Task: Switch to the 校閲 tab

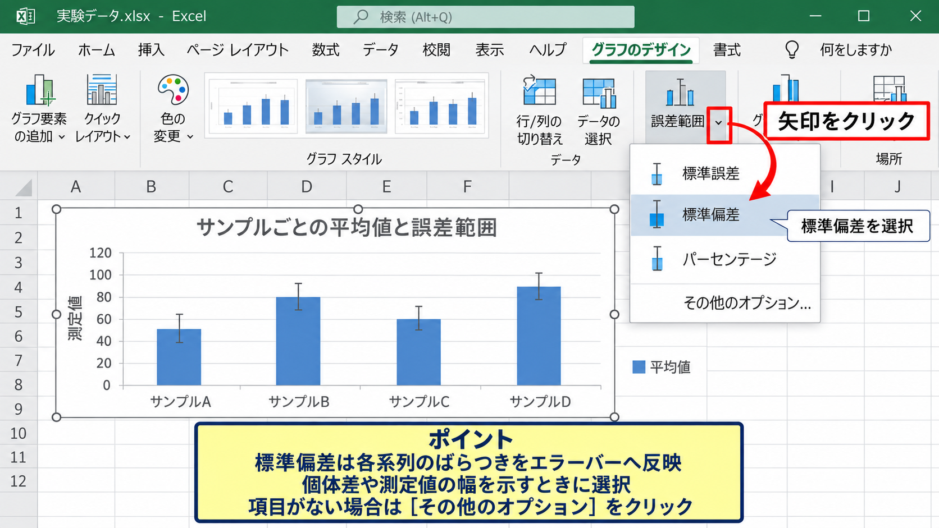Action: (x=436, y=50)
